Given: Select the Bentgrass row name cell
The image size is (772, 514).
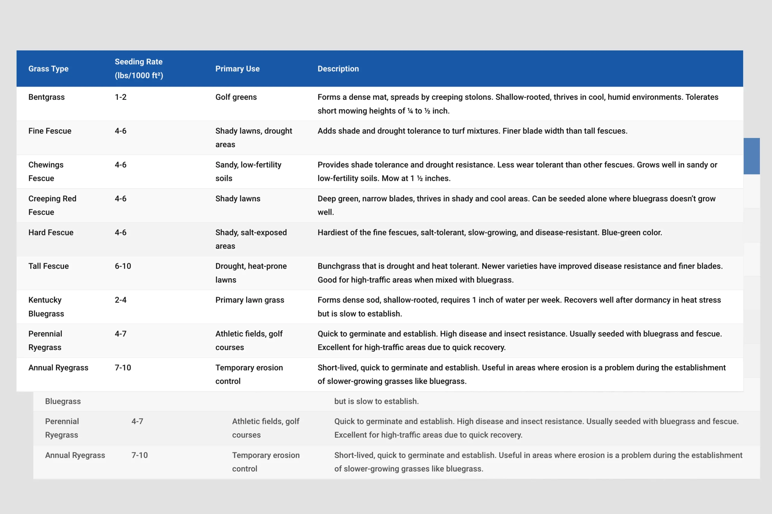Looking at the screenshot, I should click(46, 97).
